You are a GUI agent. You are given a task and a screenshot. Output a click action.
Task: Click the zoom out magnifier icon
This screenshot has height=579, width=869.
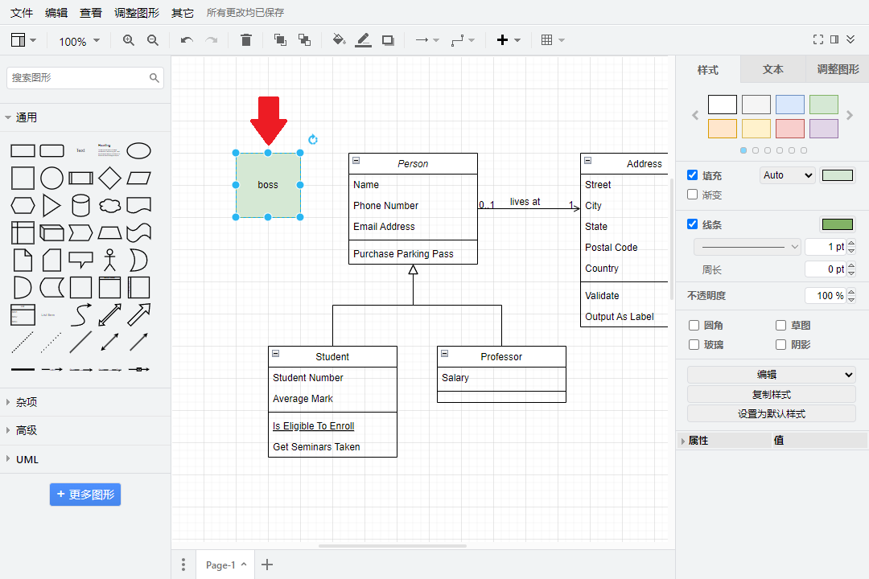coord(153,40)
